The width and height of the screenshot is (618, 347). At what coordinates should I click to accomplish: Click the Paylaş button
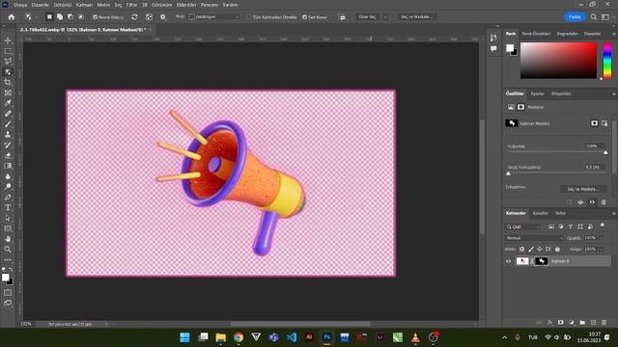575,17
